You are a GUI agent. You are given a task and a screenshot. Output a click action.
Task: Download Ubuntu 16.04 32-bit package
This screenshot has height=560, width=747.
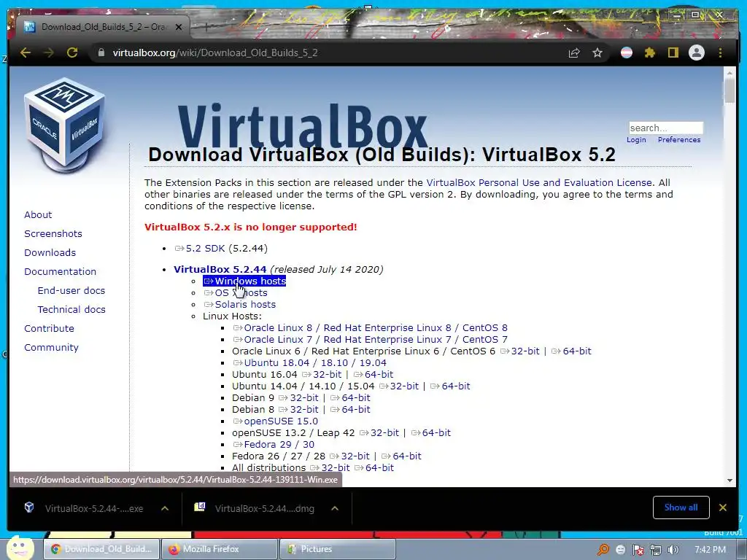[322, 375]
